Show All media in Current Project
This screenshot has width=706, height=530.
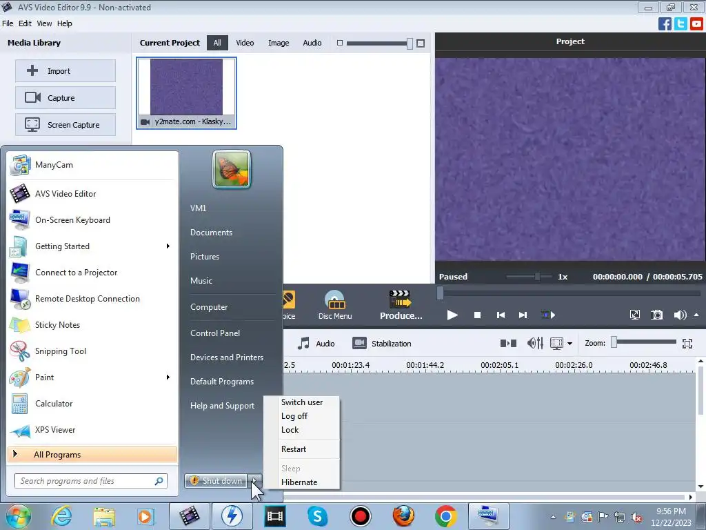point(217,43)
